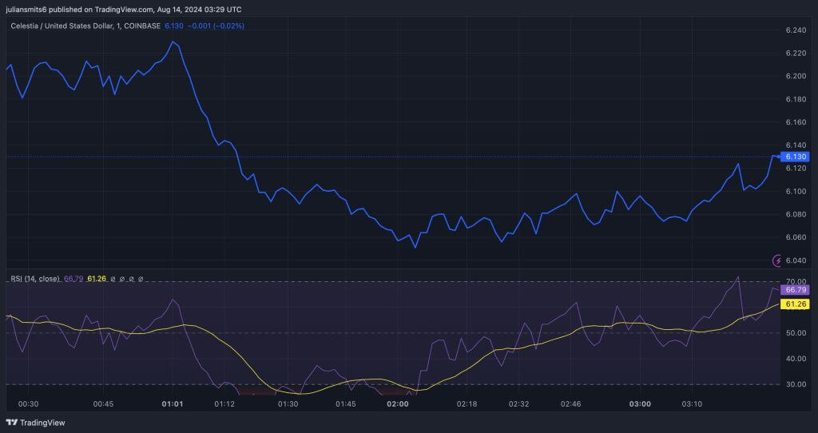The width and height of the screenshot is (818, 433).
Task: Click the 02:46 time axis label
Action: pyautogui.click(x=571, y=404)
